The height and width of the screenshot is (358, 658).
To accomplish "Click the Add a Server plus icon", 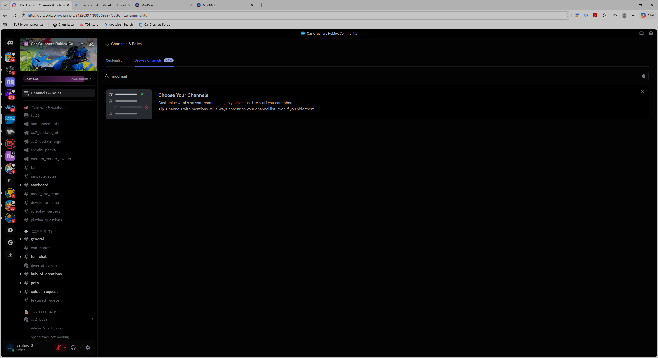I will (10, 230).
